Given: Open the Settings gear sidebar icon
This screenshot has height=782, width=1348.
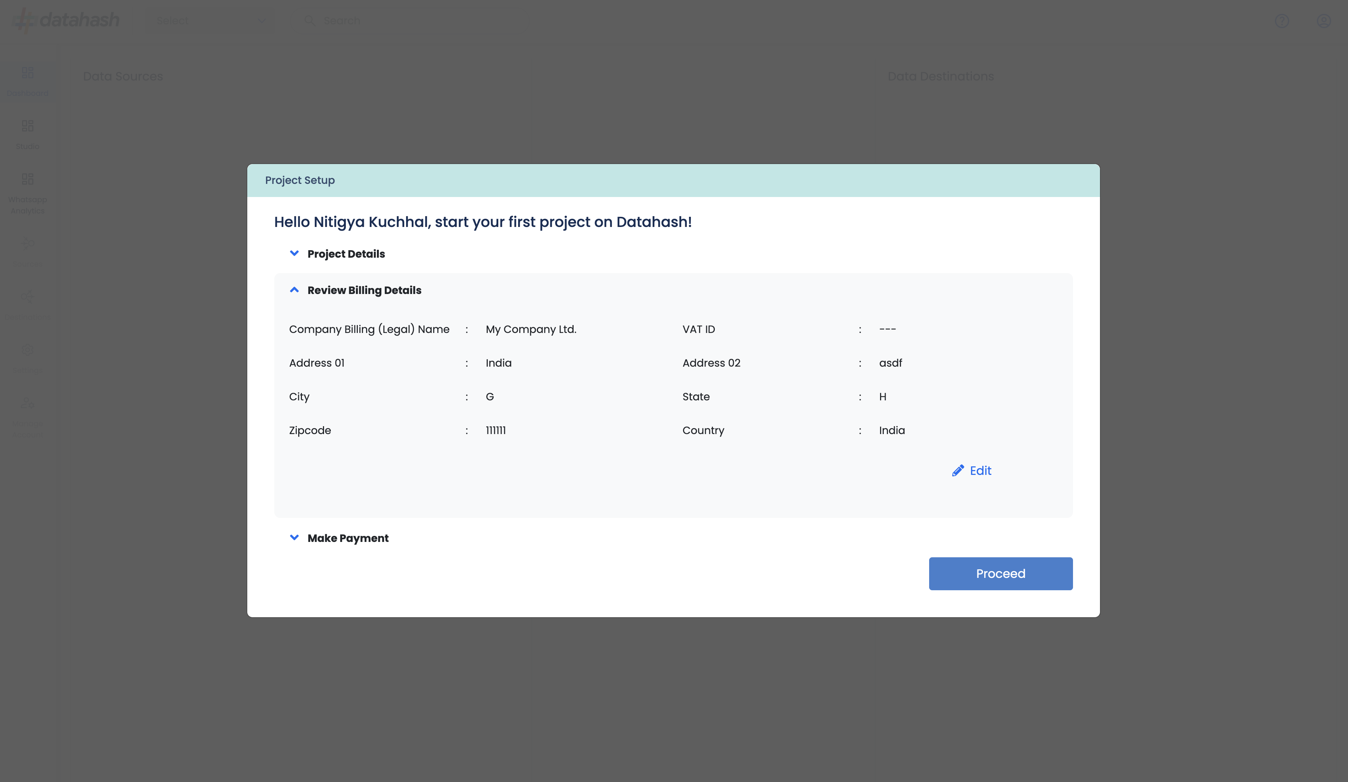Looking at the screenshot, I should pos(27,350).
